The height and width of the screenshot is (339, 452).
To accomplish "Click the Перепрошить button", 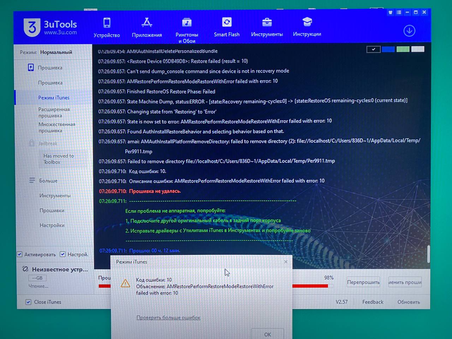I will (x=363, y=282).
